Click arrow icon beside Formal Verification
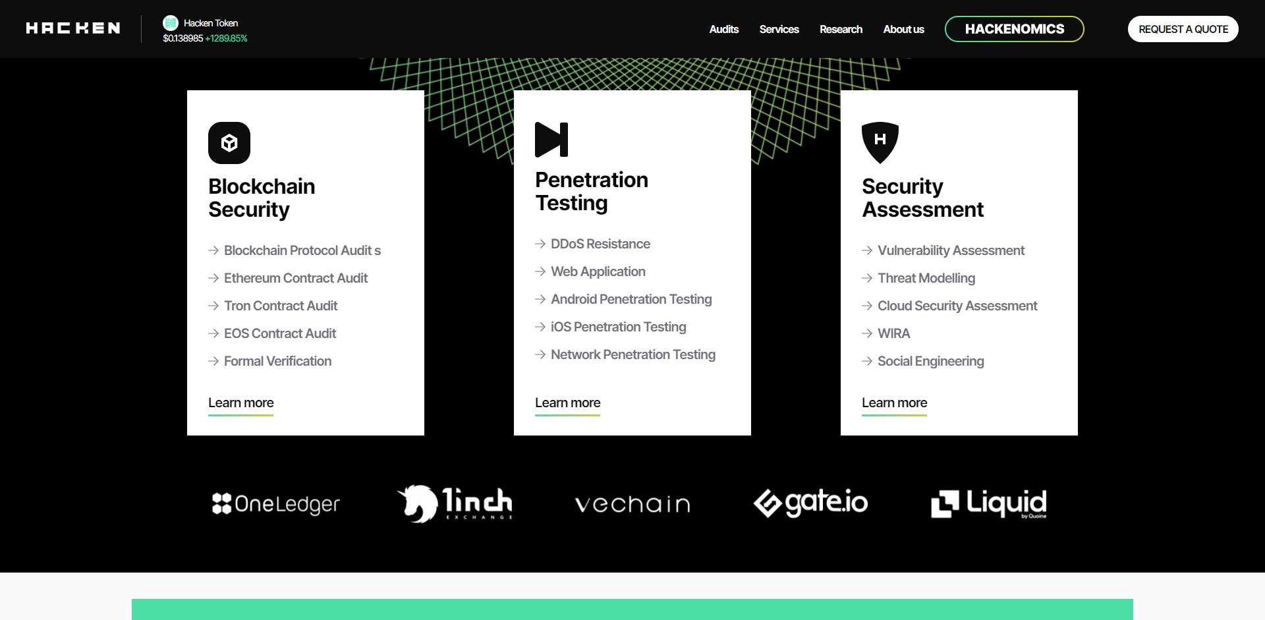This screenshot has height=620, width=1265. coord(213,361)
